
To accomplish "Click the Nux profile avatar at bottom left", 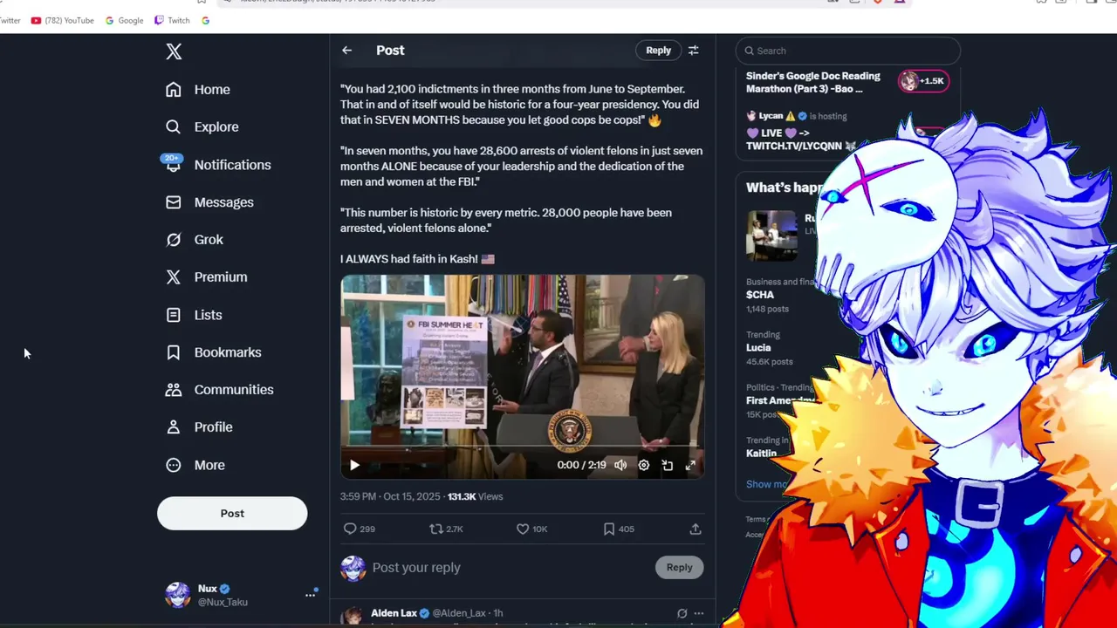I will pyautogui.click(x=178, y=595).
